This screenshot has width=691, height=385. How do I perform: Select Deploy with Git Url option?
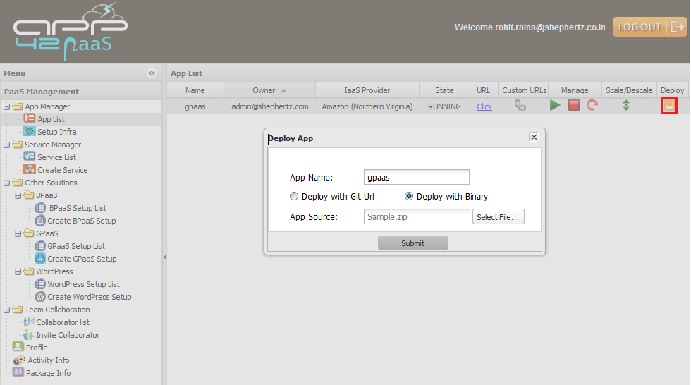(x=295, y=197)
